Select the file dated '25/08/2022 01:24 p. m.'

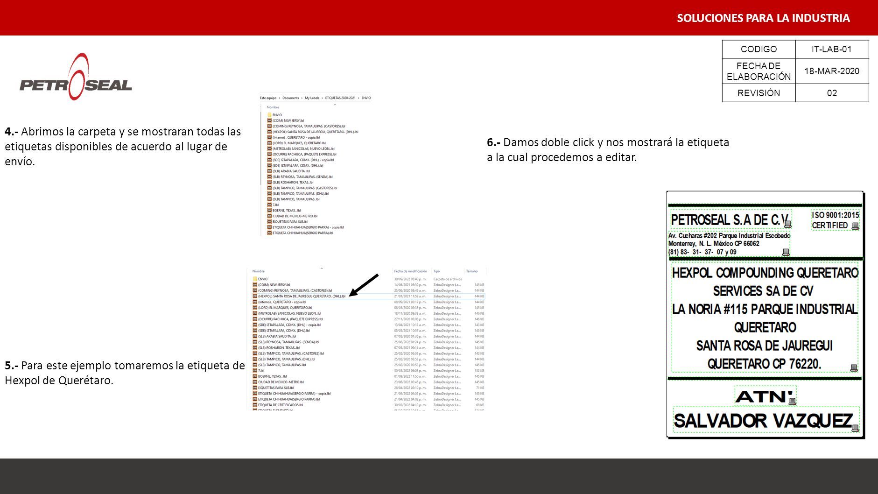tap(410, 342)
